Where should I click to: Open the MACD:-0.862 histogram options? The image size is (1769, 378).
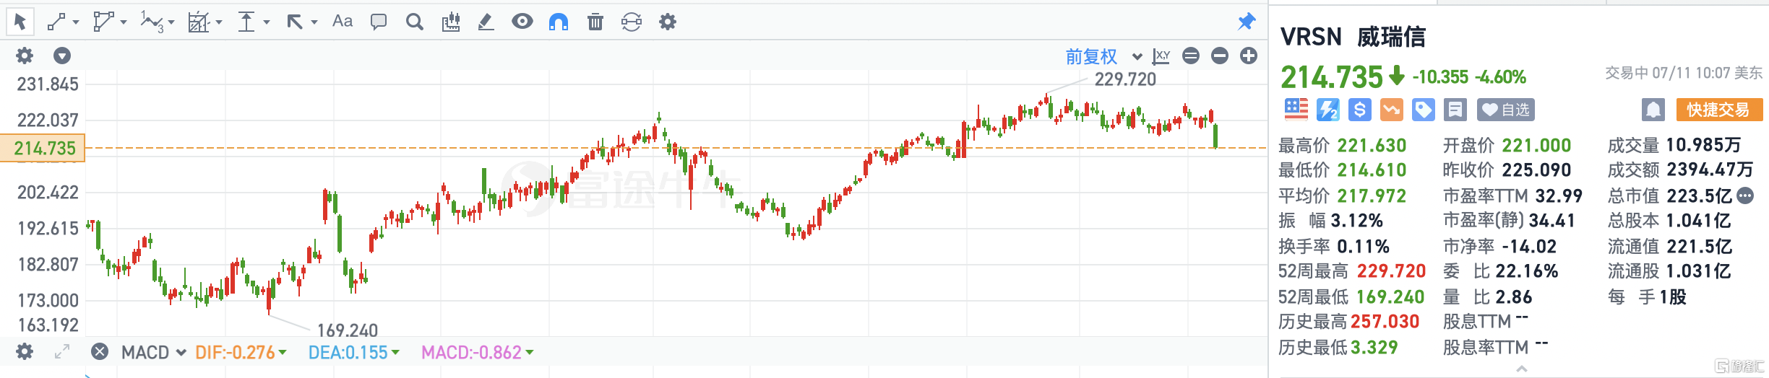477,352
